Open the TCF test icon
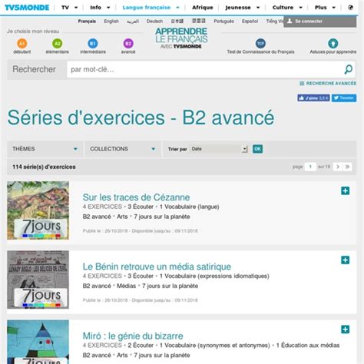This screenshot has width=364, height=364. point(260,44)
